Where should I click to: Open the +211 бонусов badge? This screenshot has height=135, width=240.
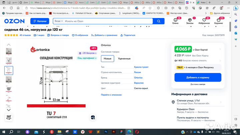click(x=88, y=53)
